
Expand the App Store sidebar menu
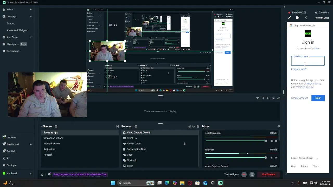(31, 37)
